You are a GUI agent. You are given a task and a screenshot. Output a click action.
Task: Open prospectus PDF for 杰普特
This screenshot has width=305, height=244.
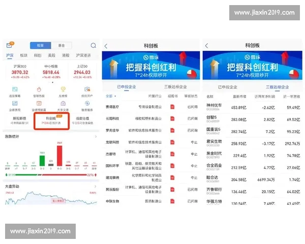coord(172,154)
